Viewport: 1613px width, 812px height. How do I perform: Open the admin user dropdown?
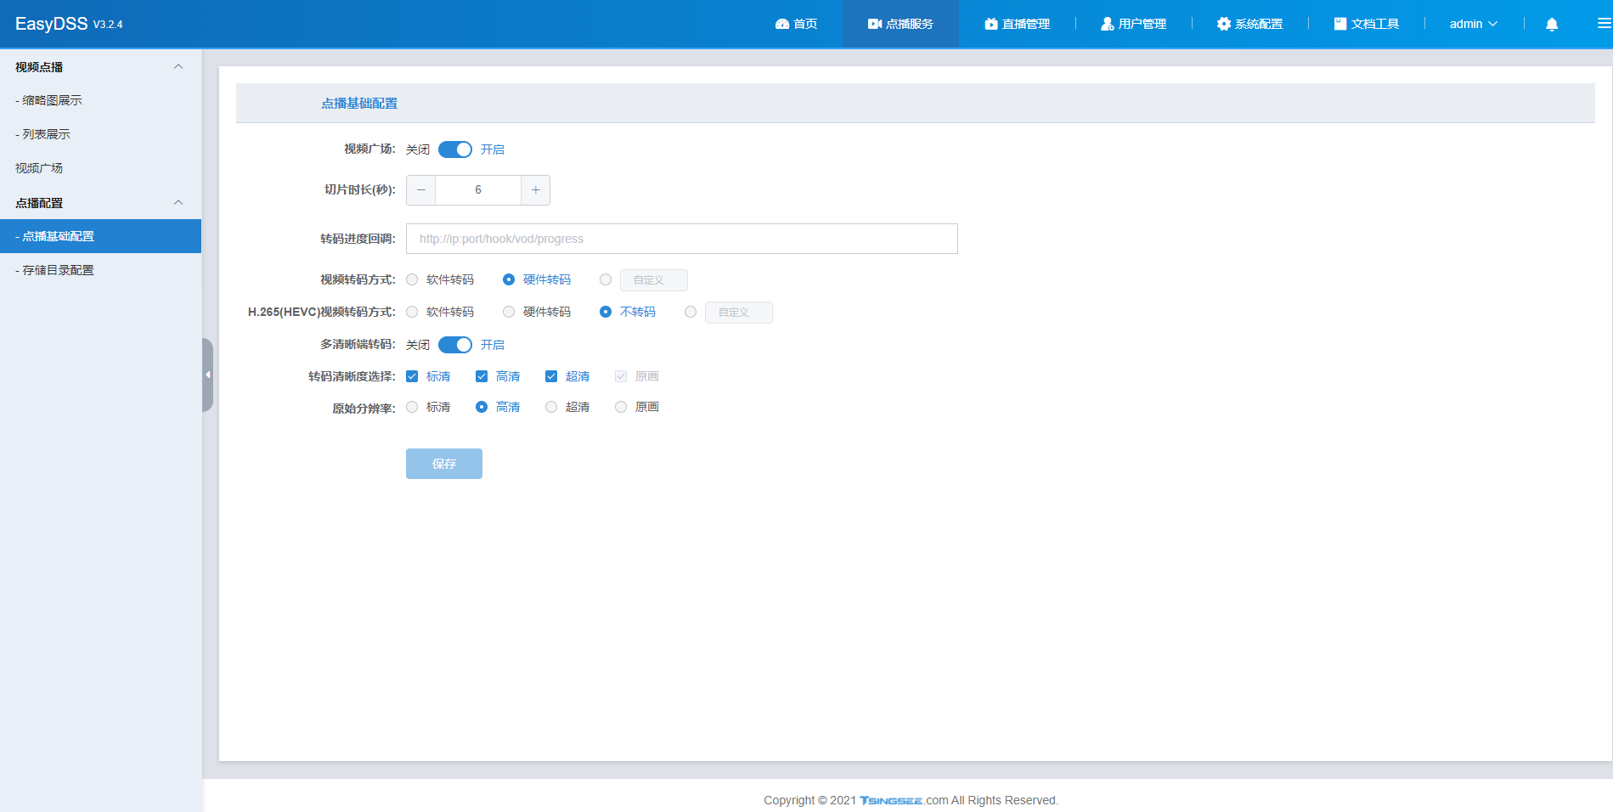tap(1474, 24)
